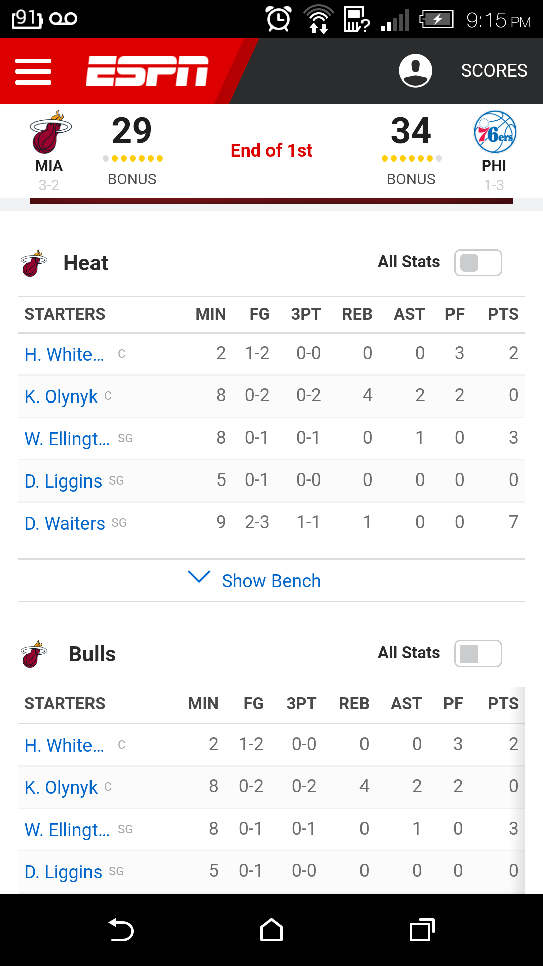Open D. Waiters player link
Image resolution: width=543 pixels, height=966 pixels.
click(65, 523)
